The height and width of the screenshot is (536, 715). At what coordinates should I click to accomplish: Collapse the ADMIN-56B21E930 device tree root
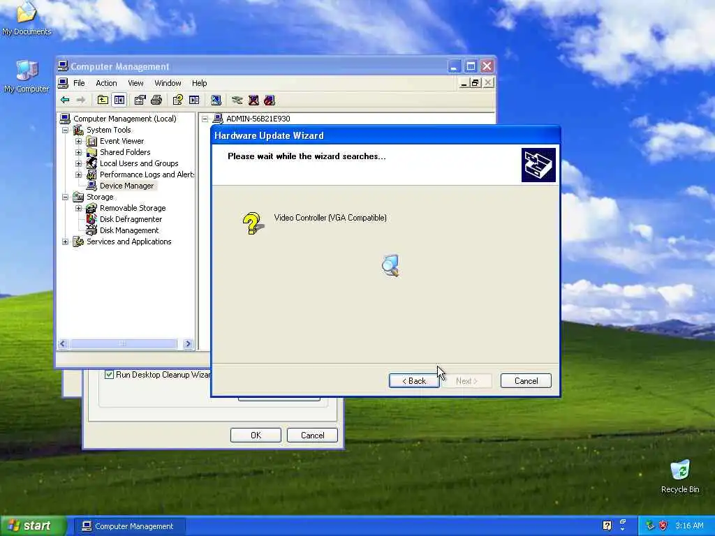click(x=205, y=119)
